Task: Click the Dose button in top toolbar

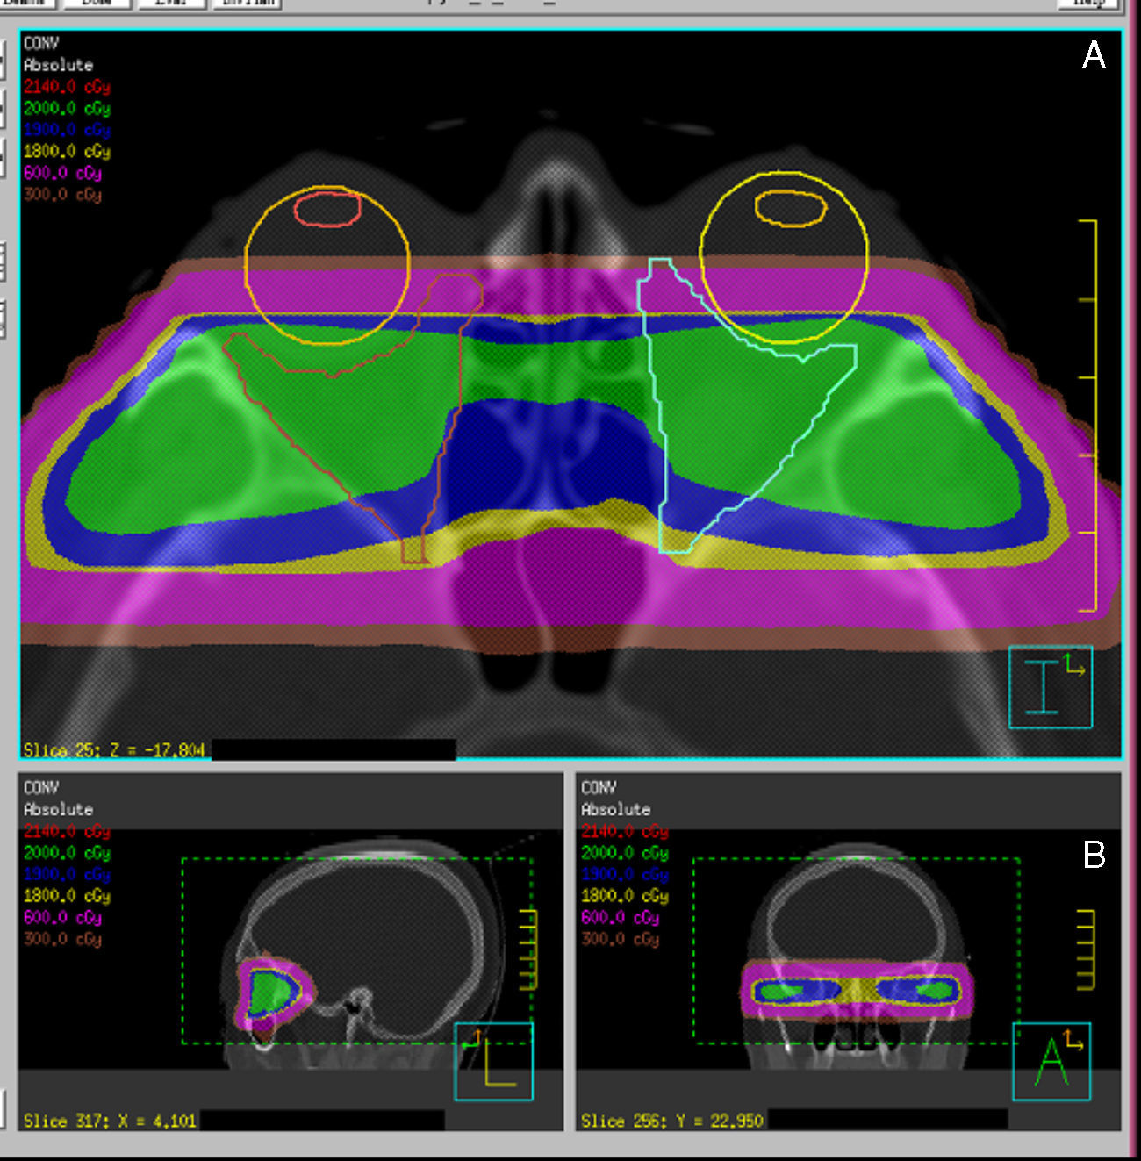Action: click(97, 4)
